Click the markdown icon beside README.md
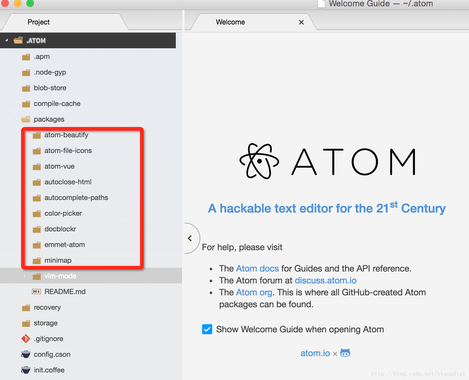Screen dimensions: 469x380 (36, 292)
